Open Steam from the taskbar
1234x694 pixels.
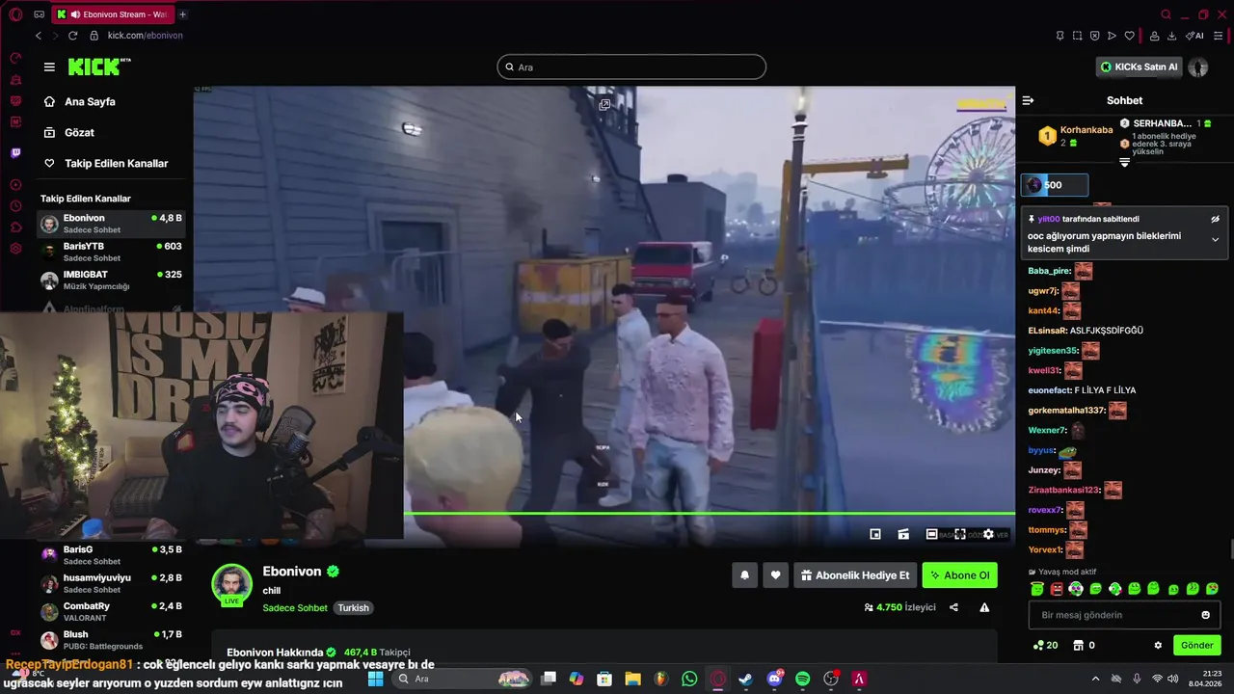pyautogui.click(x=745, y=679)
